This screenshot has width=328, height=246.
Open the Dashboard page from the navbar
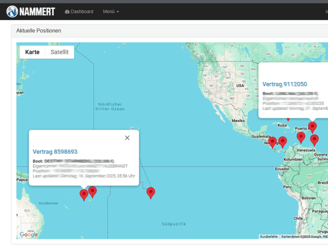tap(79, 11)
